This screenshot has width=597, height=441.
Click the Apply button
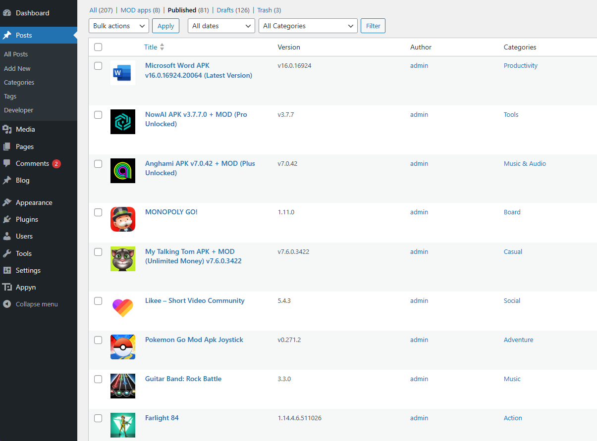[x=166, y=26]
